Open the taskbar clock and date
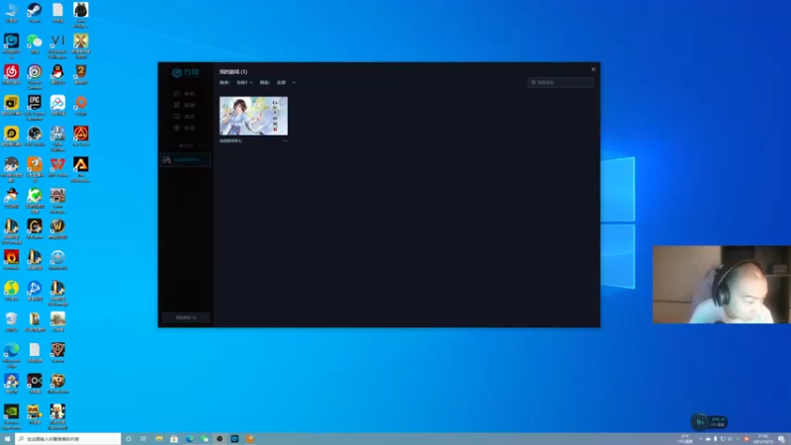 [x=762, y=439]
